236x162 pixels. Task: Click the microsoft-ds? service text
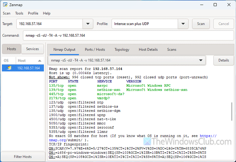111,94
